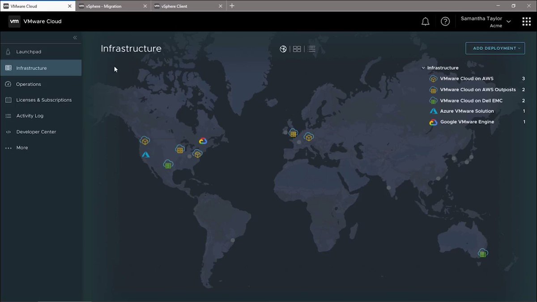Open the apps grid switcher
The height and width of the screenshot is (302, 537).
click(527, 21)
